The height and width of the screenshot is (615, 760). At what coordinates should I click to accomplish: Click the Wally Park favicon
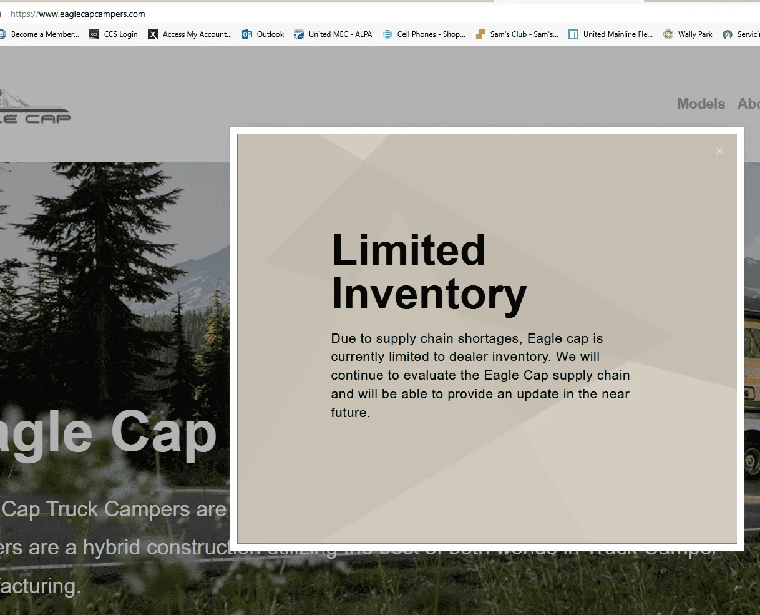click(668, 34)
